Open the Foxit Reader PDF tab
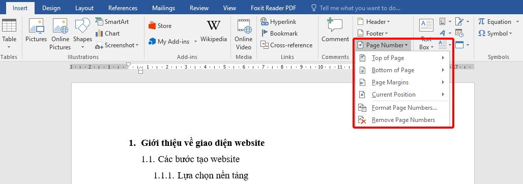 [274, 8]
